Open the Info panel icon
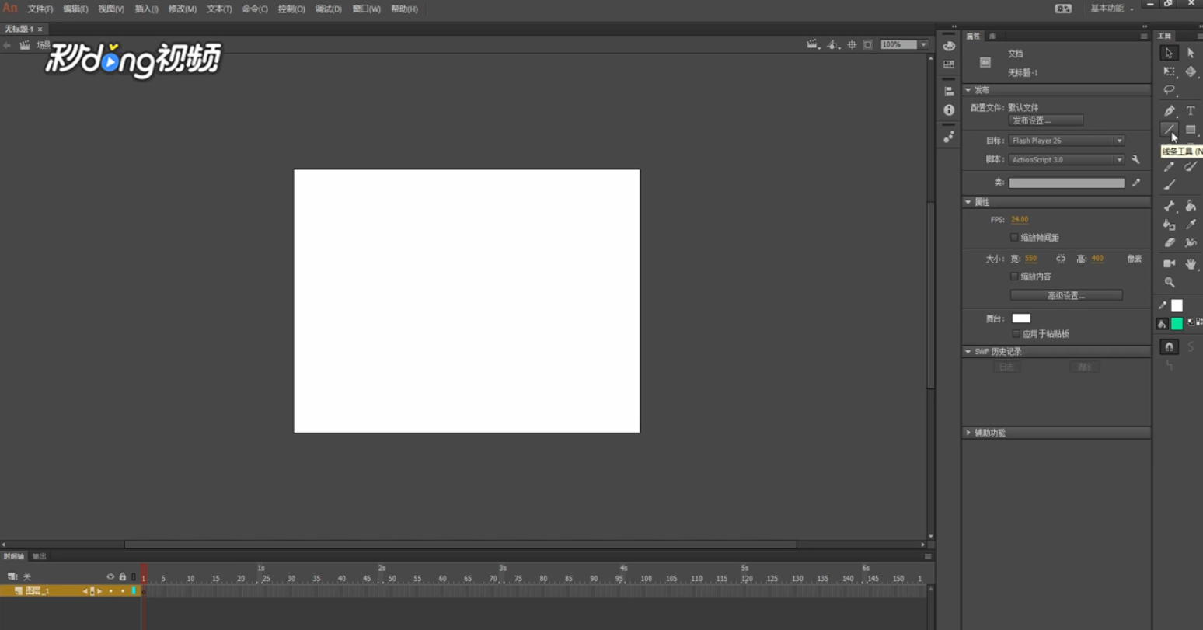The height and width of the screenshot is (630, 1203). tap(949, 110)
